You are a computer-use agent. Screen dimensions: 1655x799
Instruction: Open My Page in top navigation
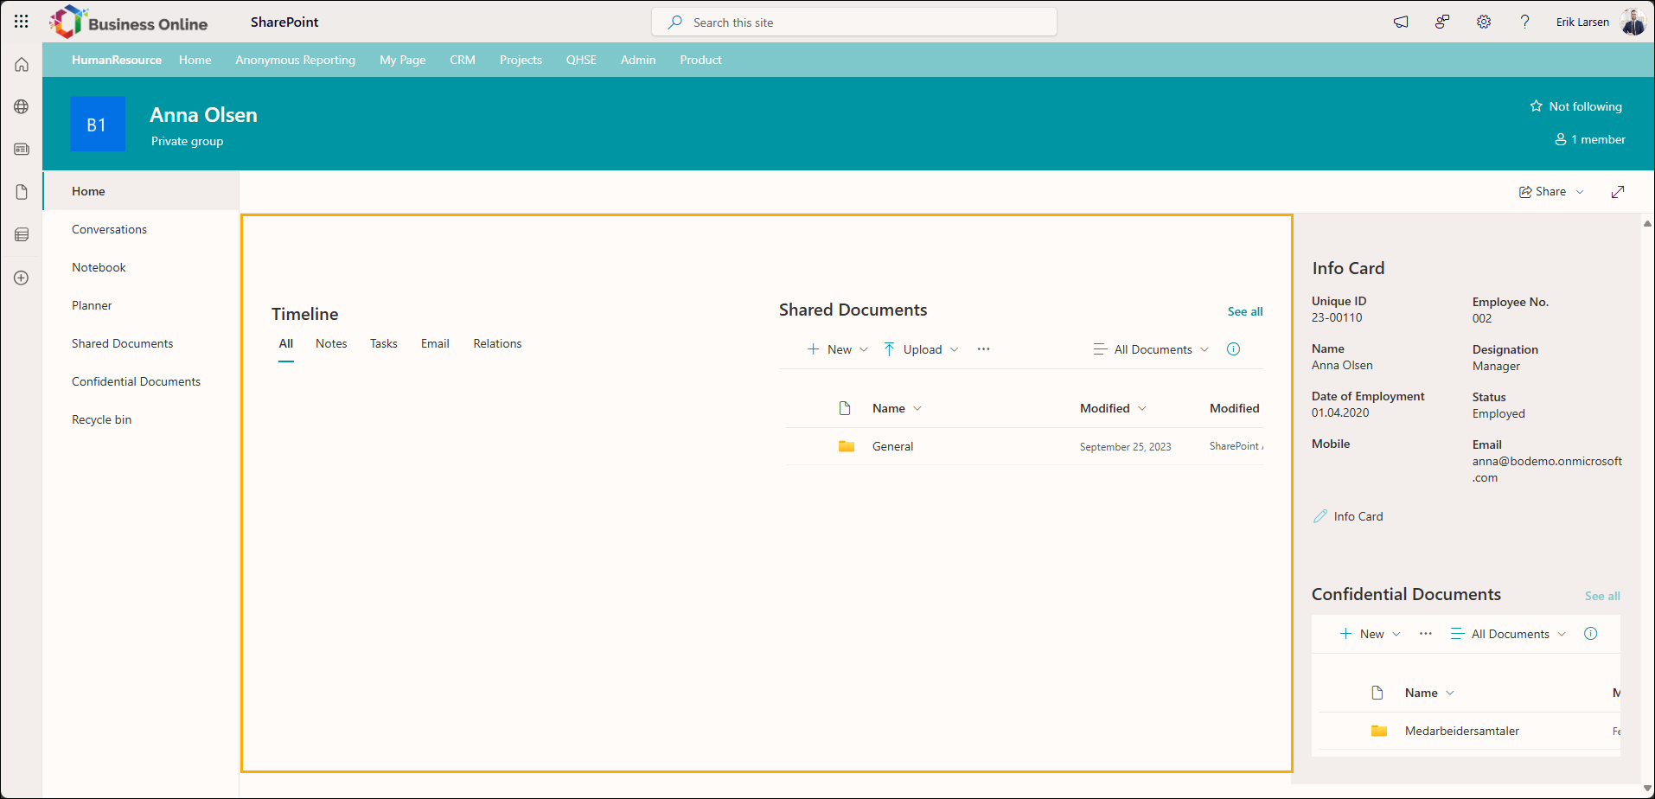403,60
